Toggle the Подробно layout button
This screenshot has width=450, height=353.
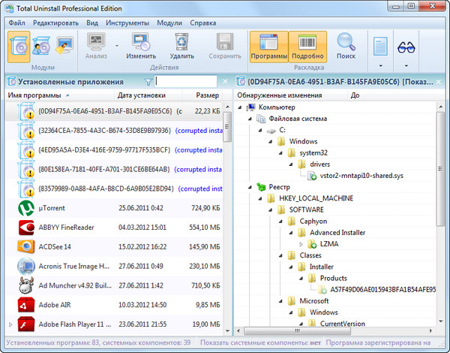click(307, 46)
